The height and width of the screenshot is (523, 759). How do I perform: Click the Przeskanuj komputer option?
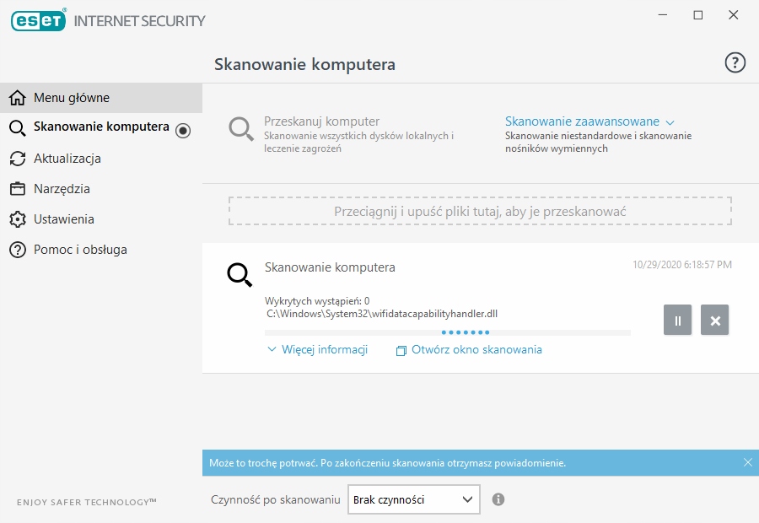pos(321,121)
